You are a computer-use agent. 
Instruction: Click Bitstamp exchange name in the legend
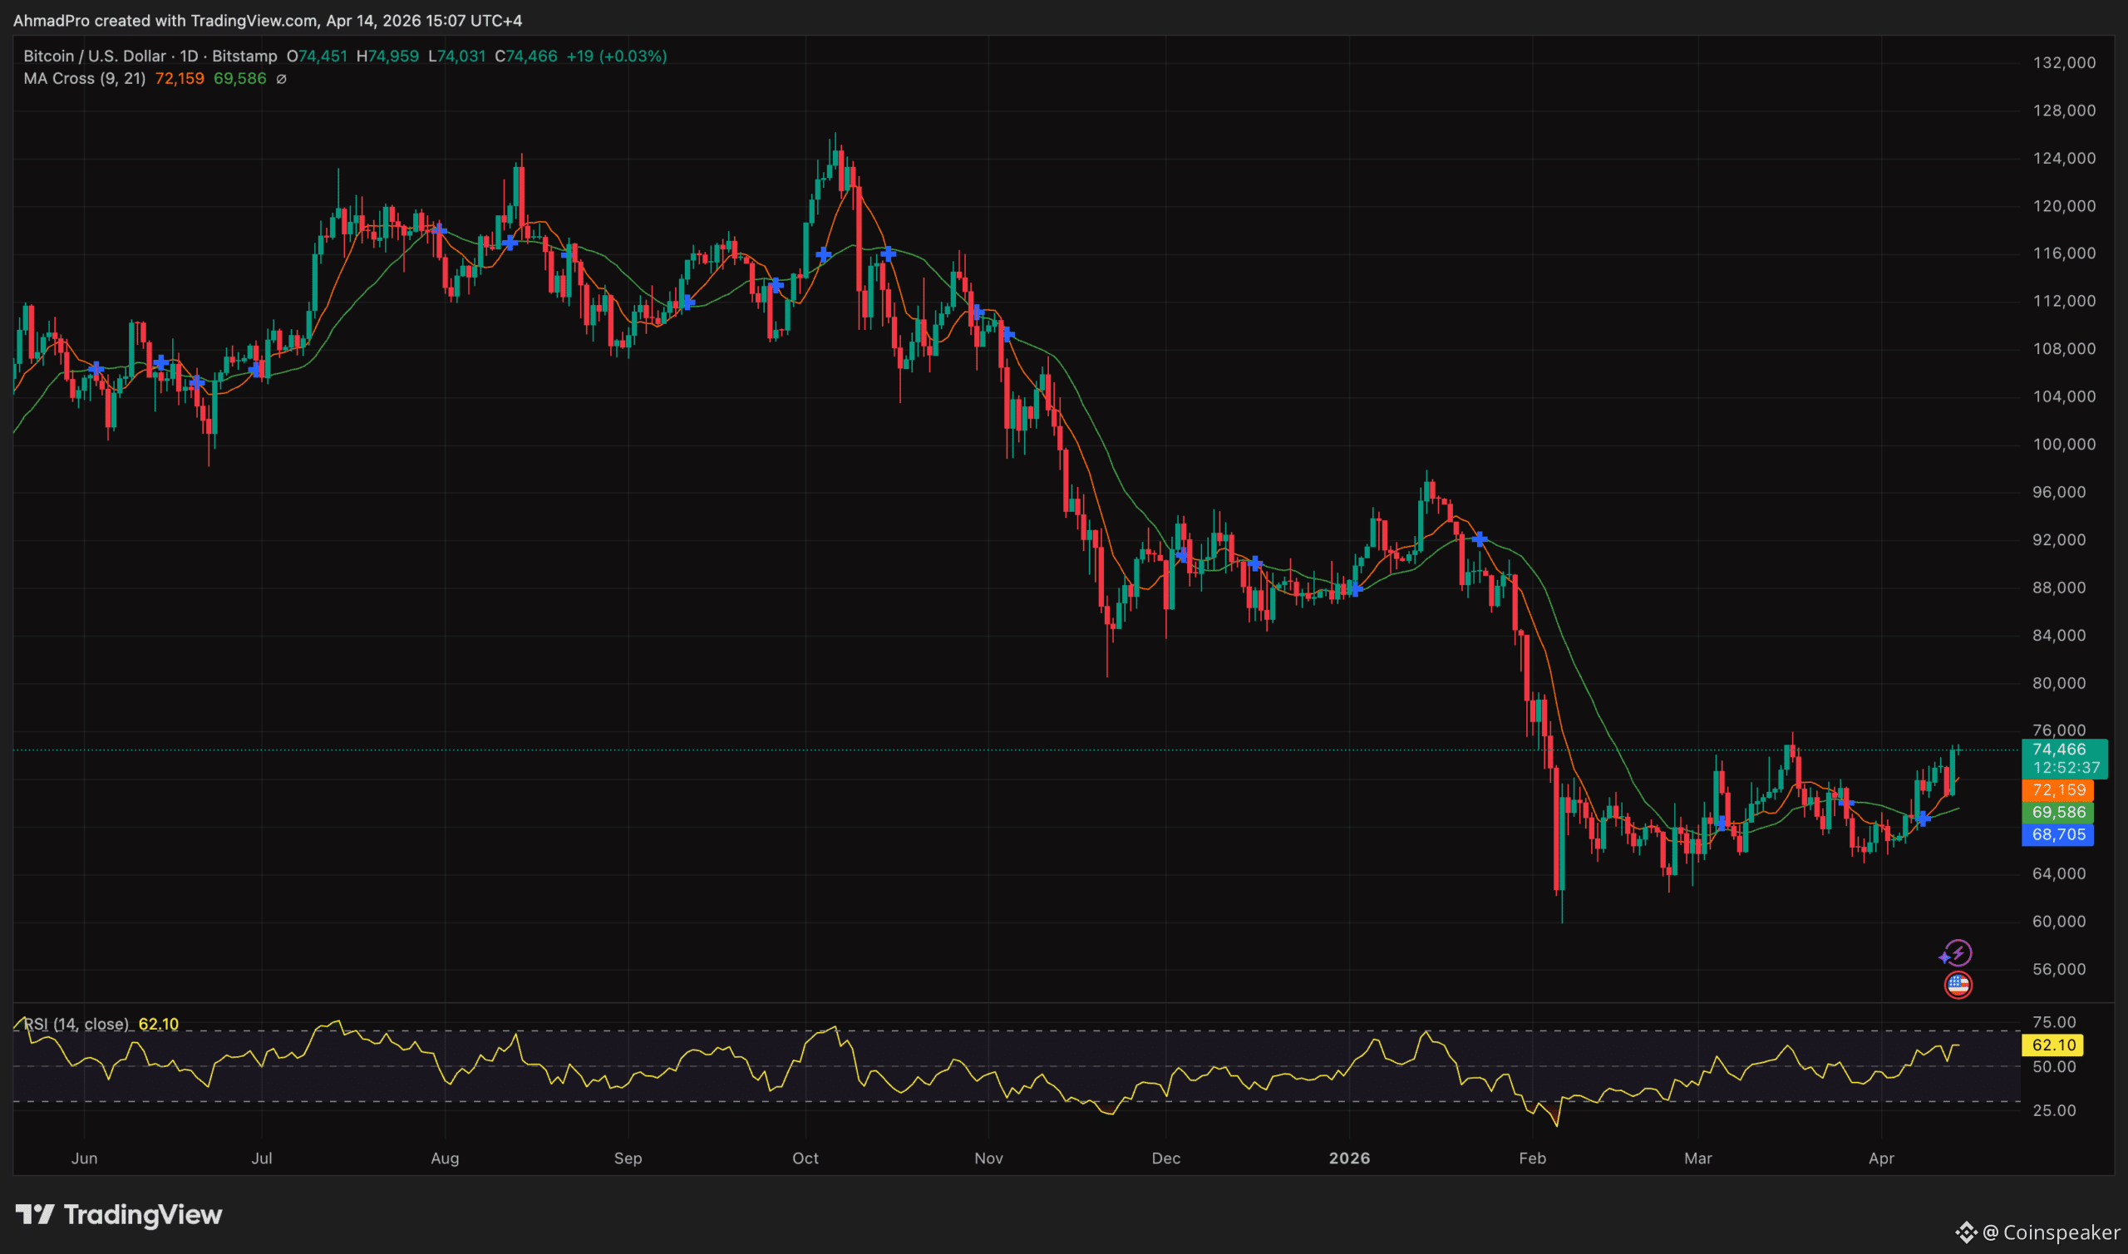click(244, 56)
